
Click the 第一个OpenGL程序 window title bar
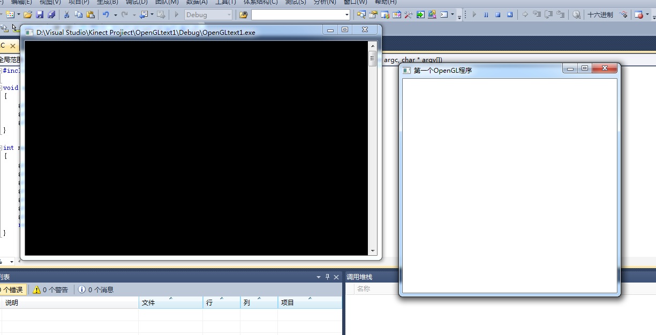[x=482, y=70]
